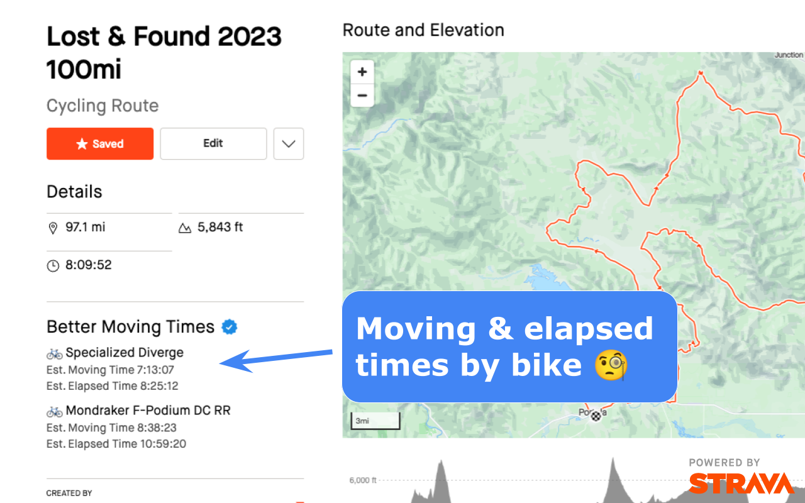The image size is (805, 503).
Task: Select the Specialized Diverge bike entry
Action: point(125,353)
